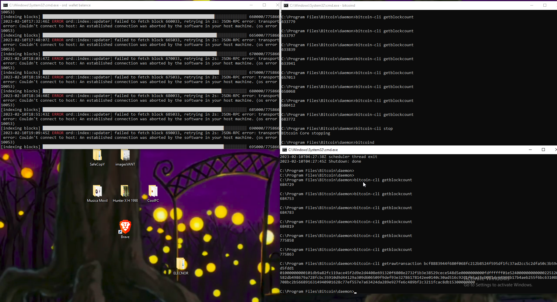Select the ELECNOR folder icon

click(x=181, y=264)
